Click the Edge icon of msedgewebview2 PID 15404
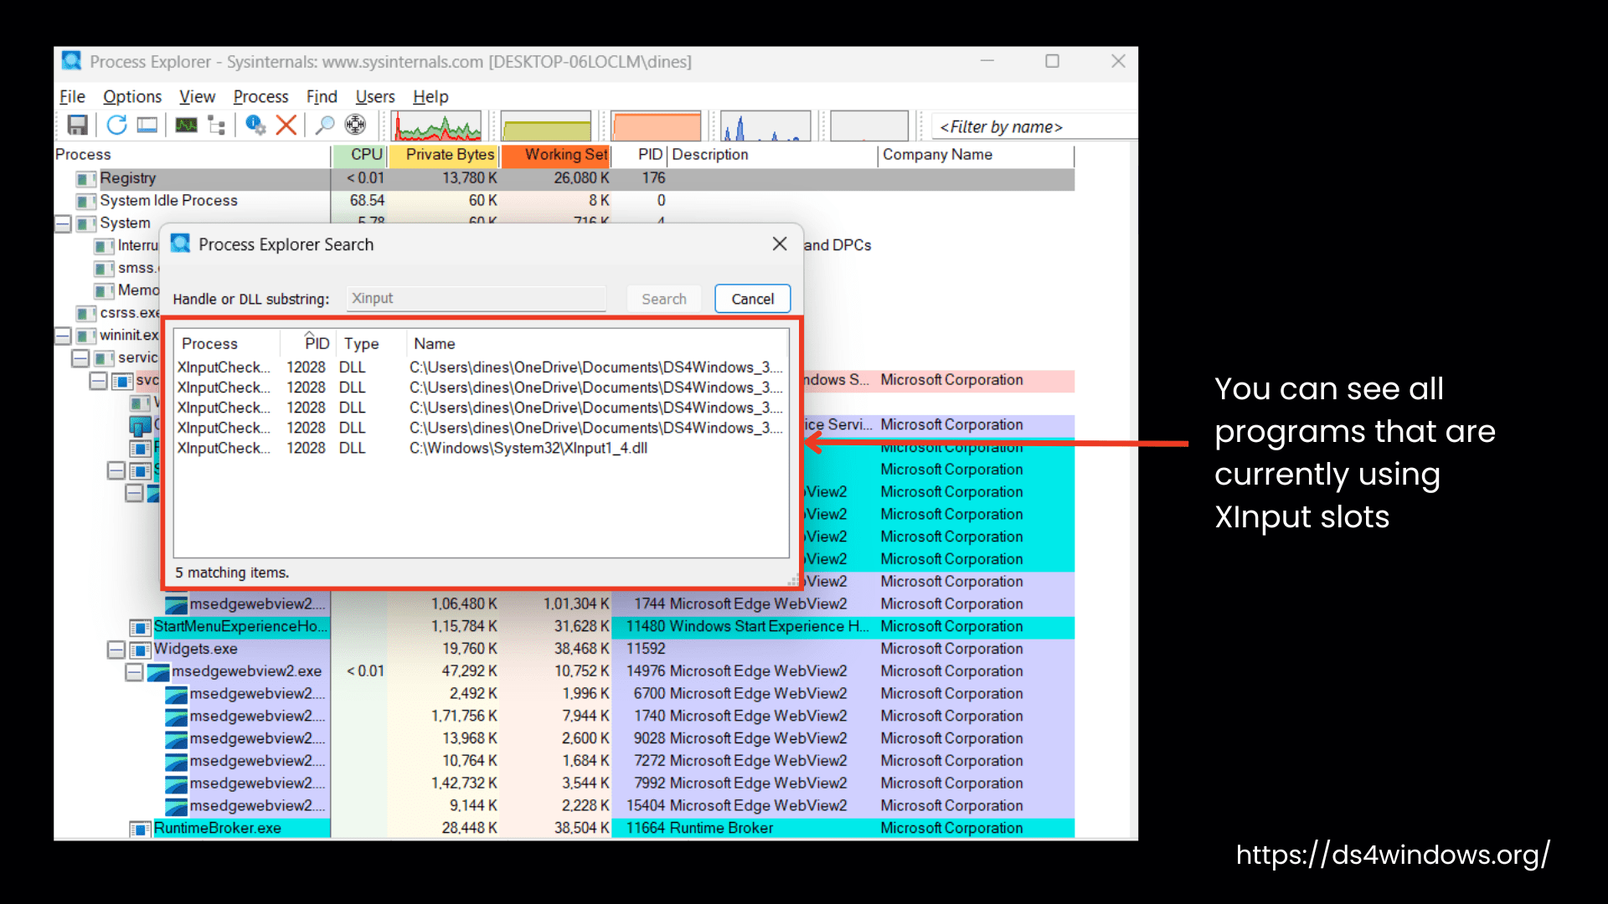Viewport: 1608px width, 904px height. 176,807
